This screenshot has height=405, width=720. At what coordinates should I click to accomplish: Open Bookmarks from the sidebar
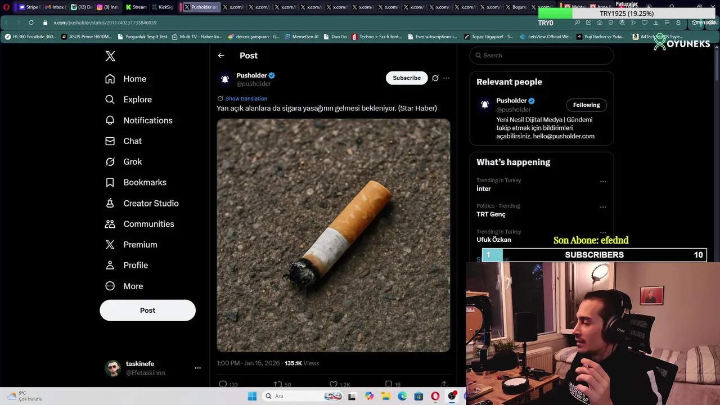tap(136, 182)
